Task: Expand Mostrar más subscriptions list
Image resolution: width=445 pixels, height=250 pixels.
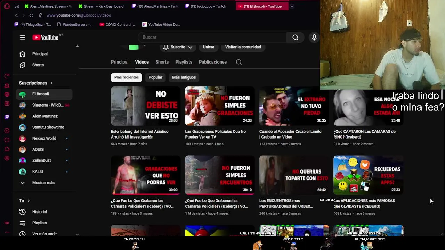Action: click(x=44, y=183)
